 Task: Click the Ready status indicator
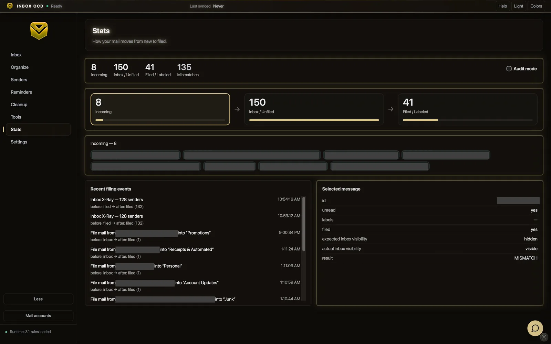(54, 6)
